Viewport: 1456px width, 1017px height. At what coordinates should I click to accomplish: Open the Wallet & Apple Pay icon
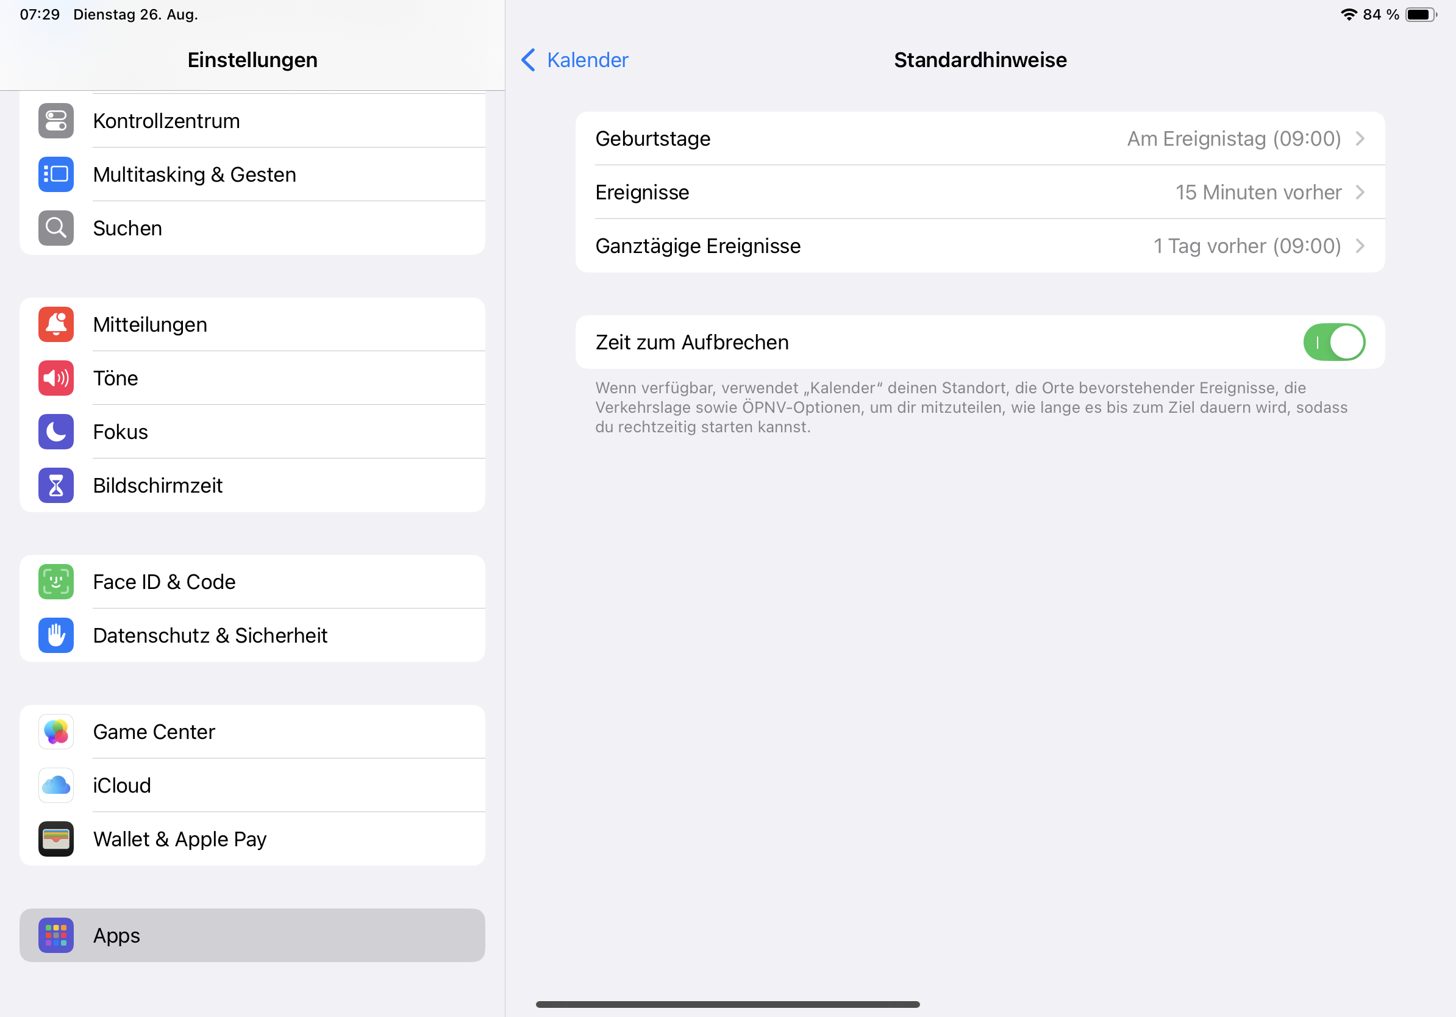coord(56,840)
